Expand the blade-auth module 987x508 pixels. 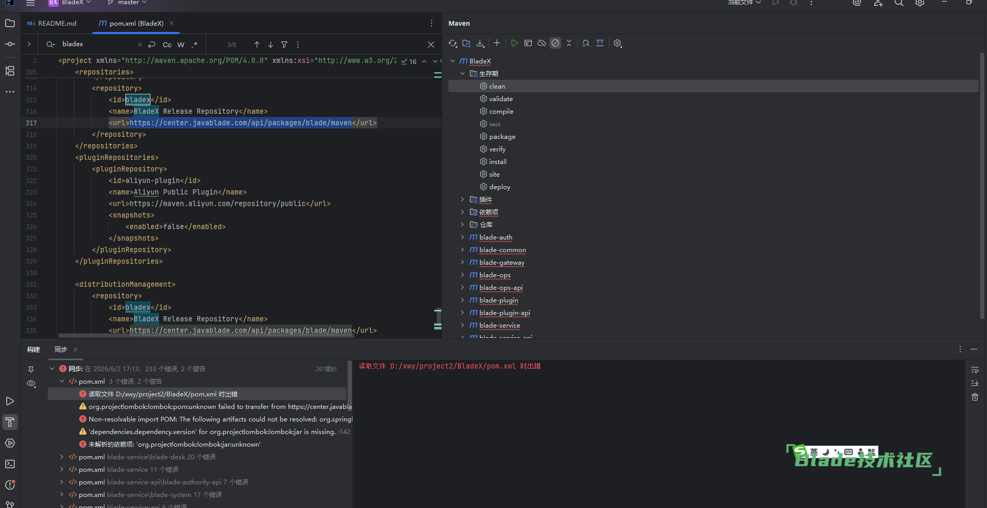tap(463, 237)
